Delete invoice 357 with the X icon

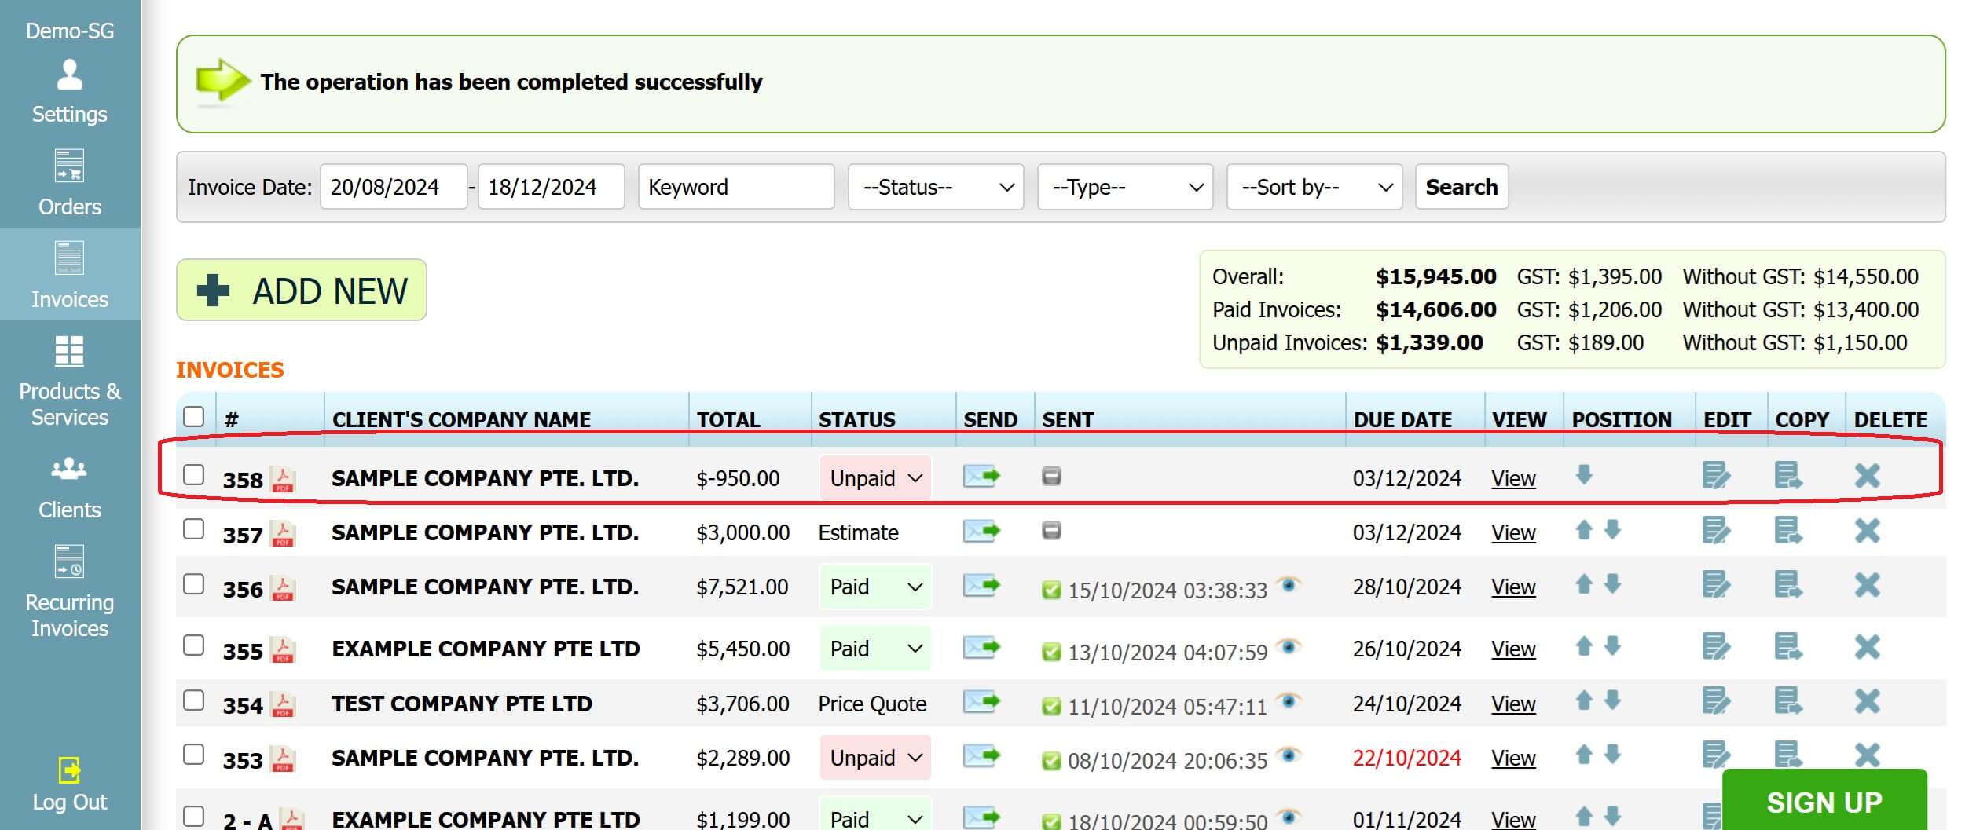point(1868,531)
